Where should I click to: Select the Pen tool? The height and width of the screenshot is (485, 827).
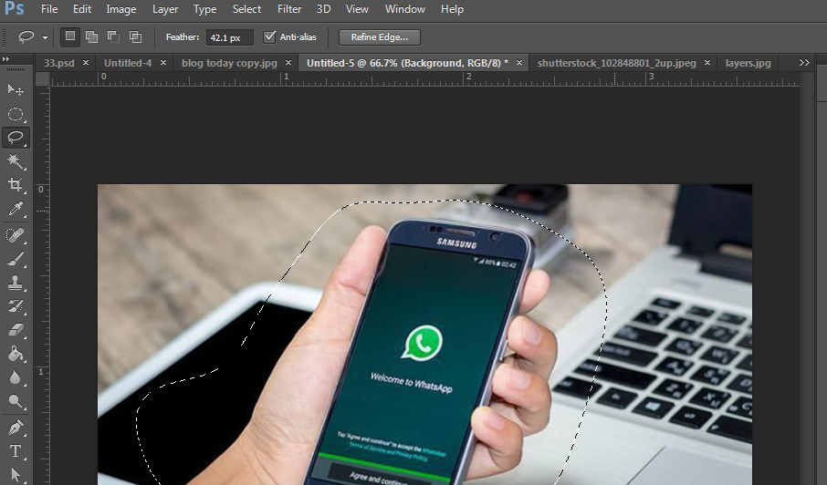coord(16,427)
